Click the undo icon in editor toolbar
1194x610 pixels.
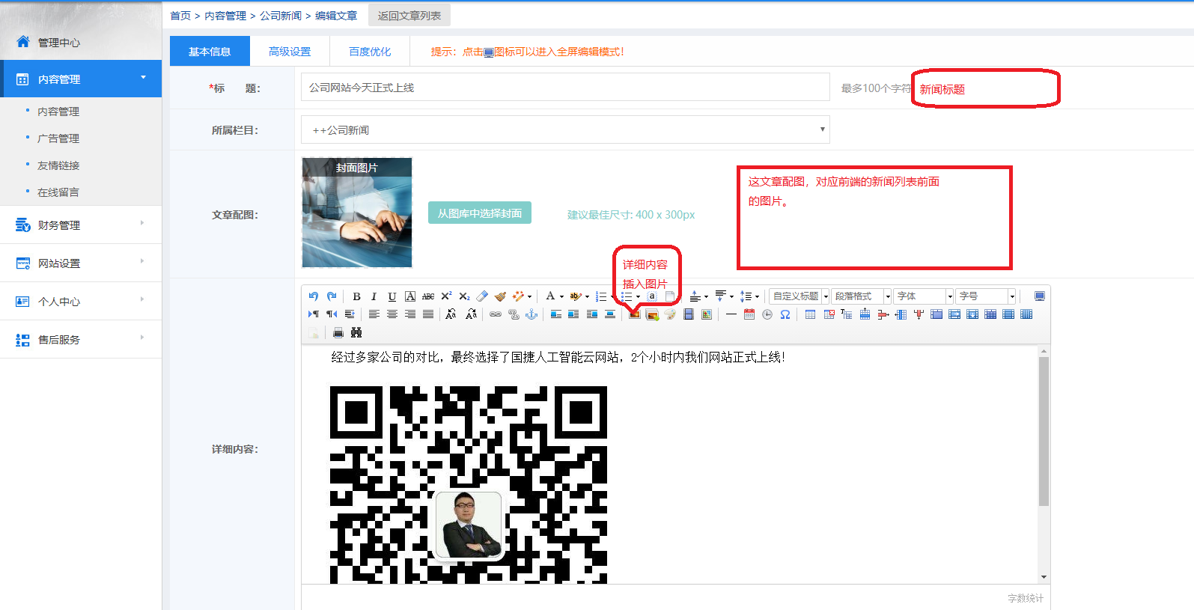[x=314, y=296]
